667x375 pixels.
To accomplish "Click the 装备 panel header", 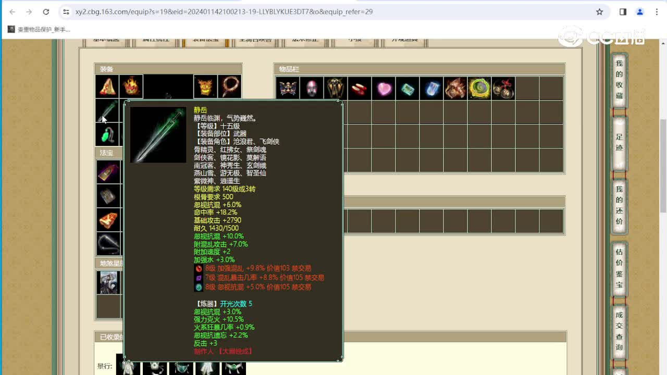I will click(x=168, y=69).
